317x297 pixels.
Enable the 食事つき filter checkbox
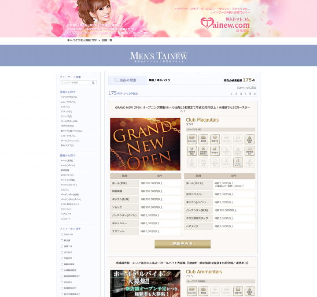coord(62,246)
